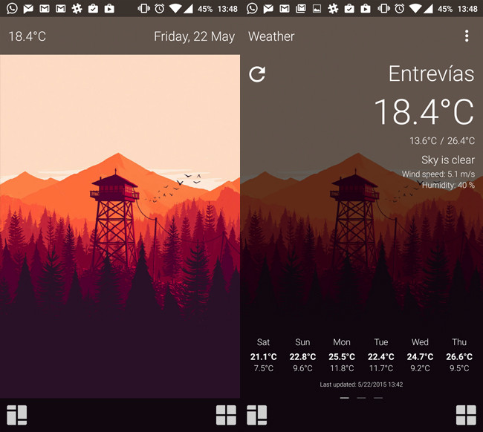
Task: Select the third page indicator dash
Action: click(x=378, y=398)
